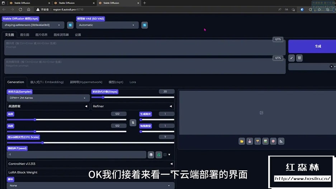The image size is (336, 189).
Task: Open the Sampler dropdown DPM++ 2M Karras
Action: [48, 98]
